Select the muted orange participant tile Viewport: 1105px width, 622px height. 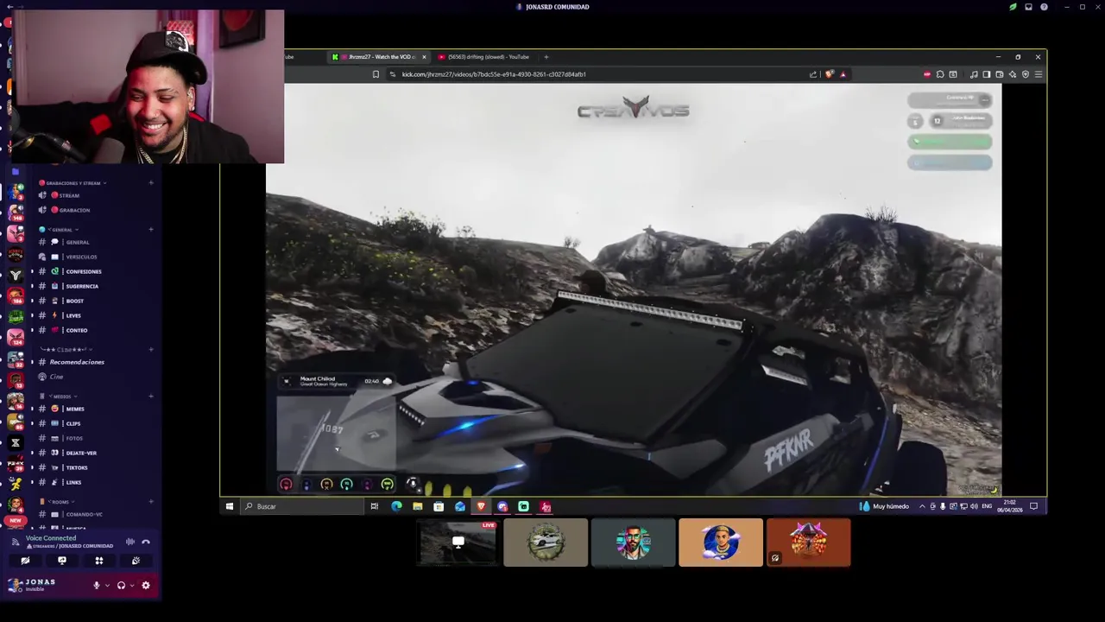tap(808, 543)
